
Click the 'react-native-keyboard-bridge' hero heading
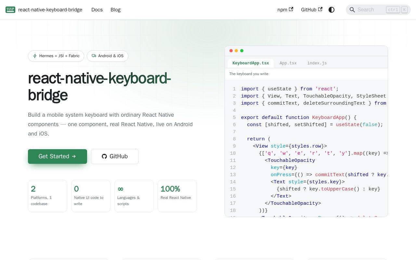click(x=99, y=87)
